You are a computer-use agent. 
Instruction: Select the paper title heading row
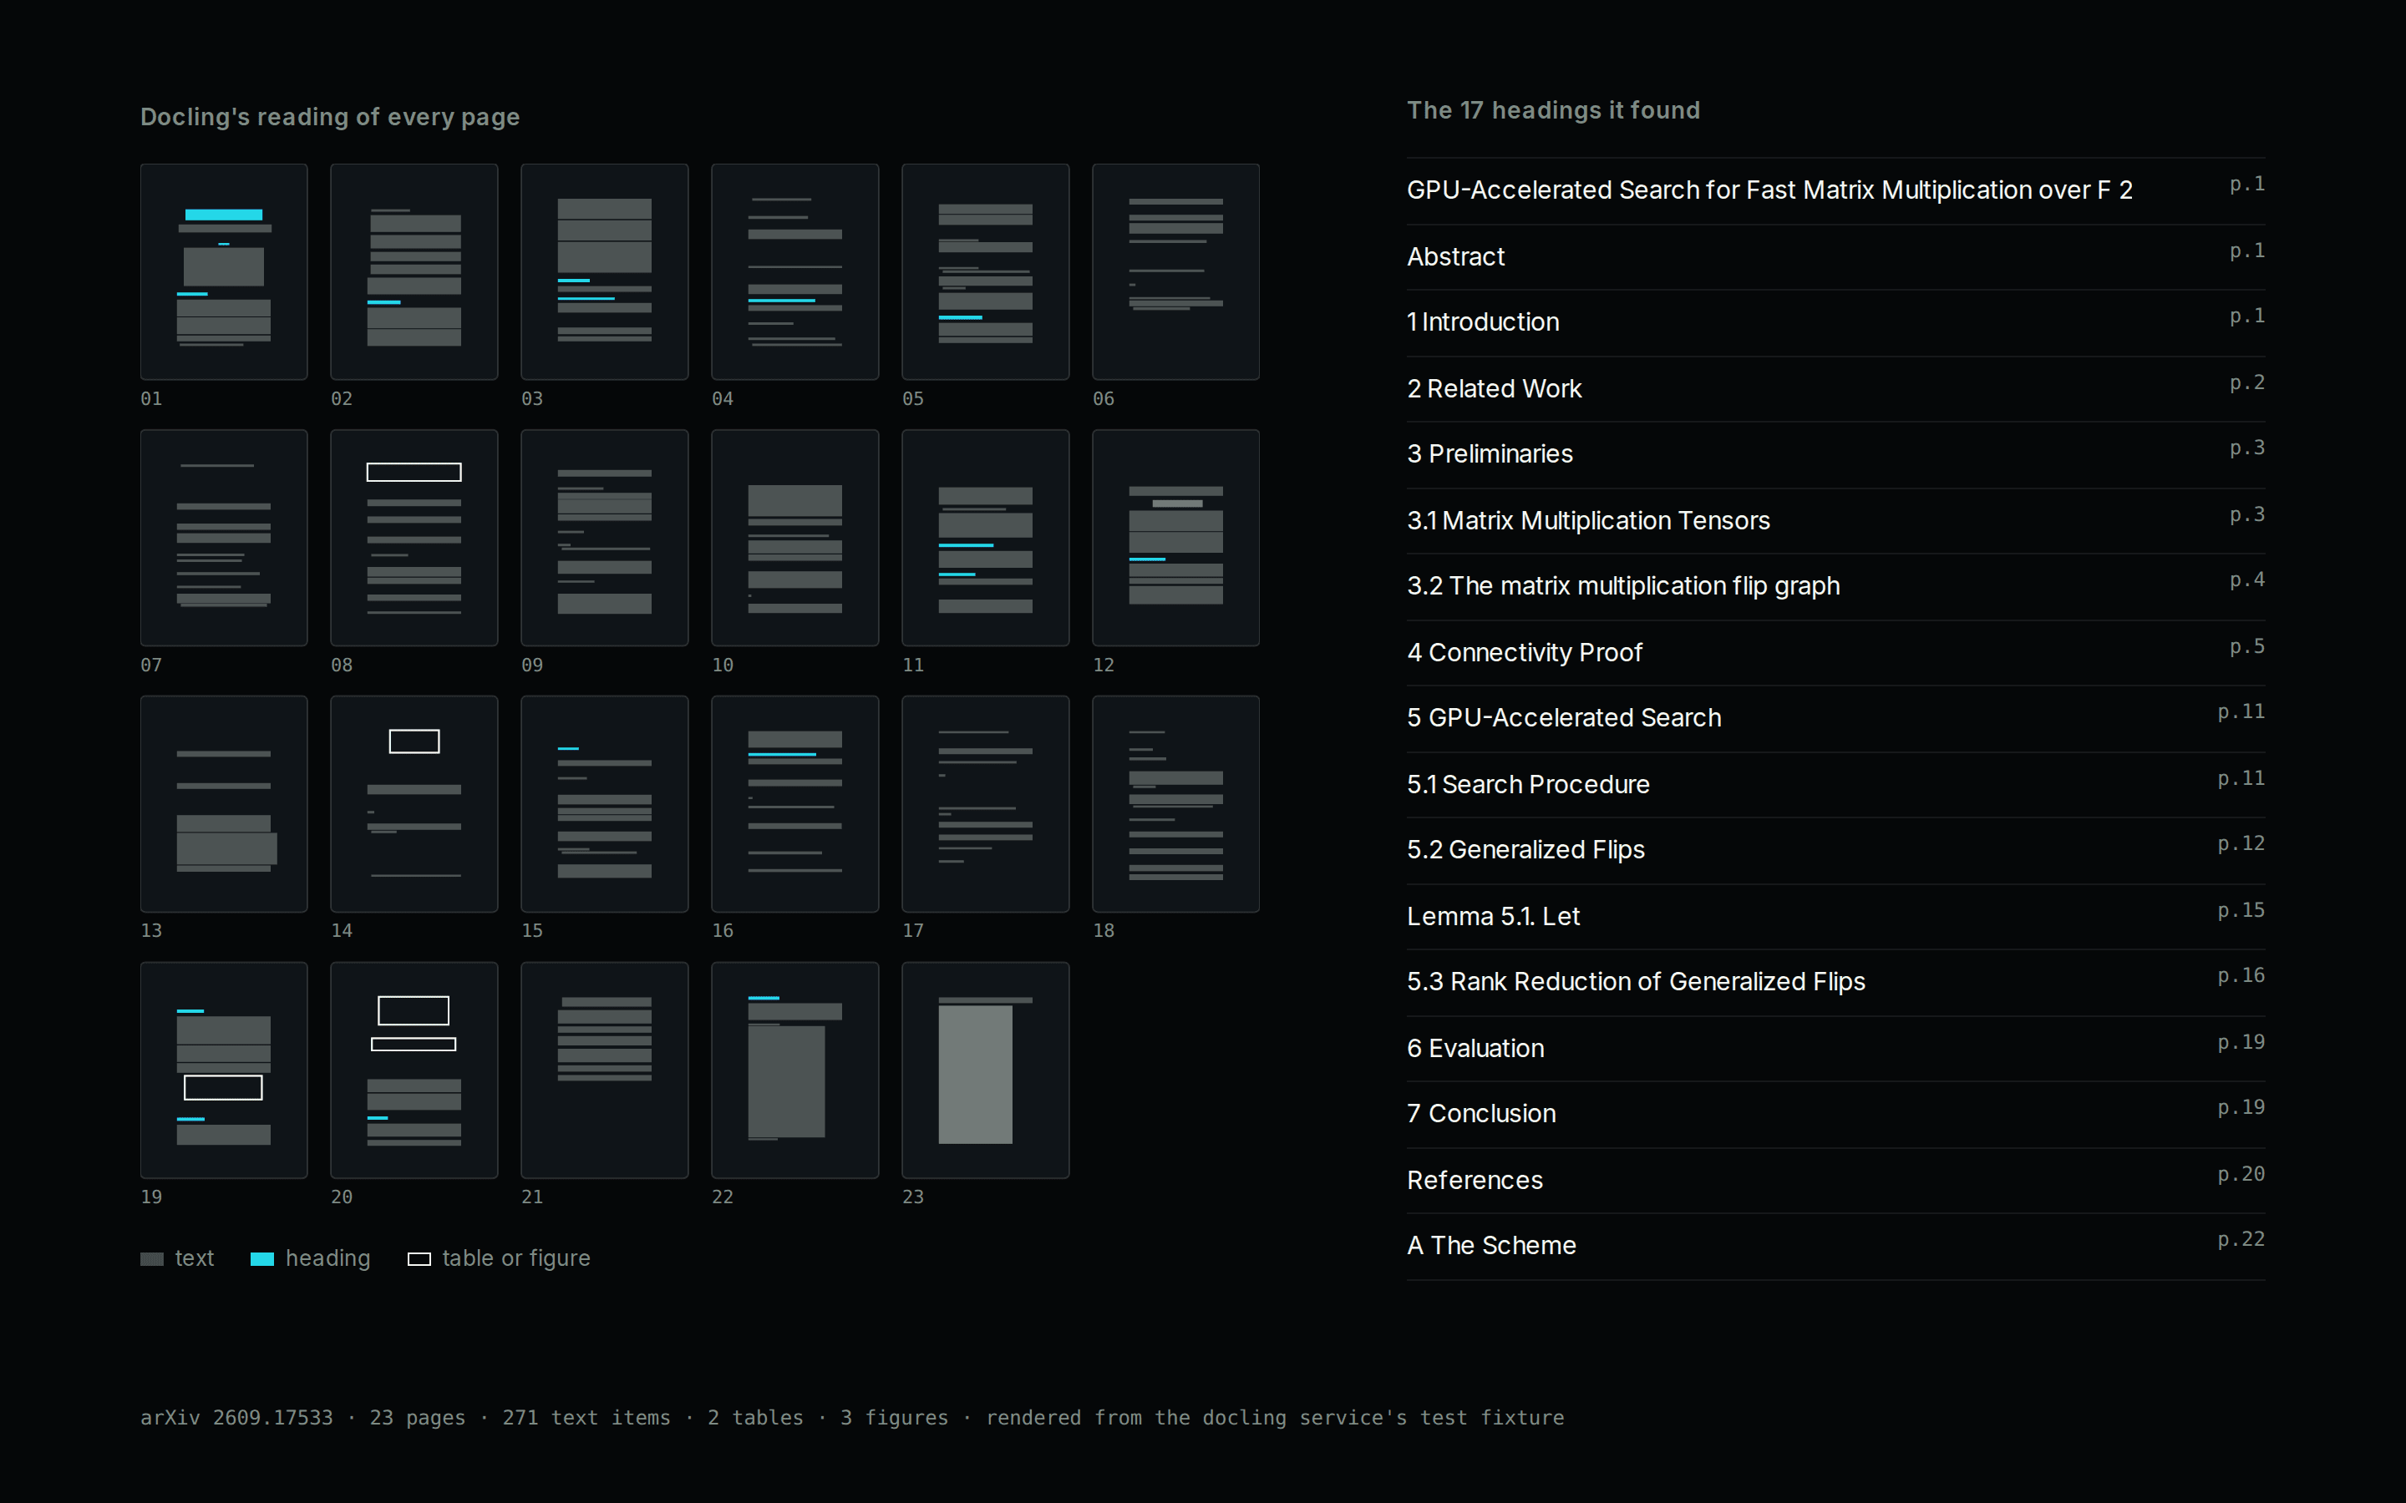point(1835,191)
